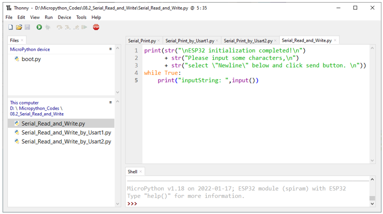Open This computer panel menu icon
This screenshot has height=214, width=383.
[x=110, y=102]
